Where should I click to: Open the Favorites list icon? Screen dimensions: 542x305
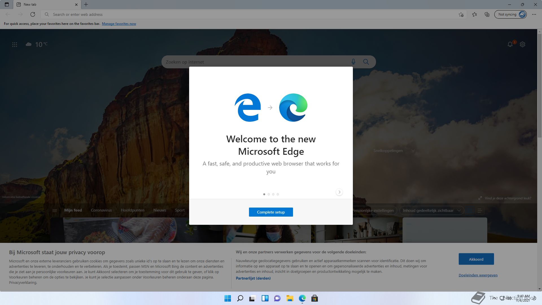click(x=475, y=14)
